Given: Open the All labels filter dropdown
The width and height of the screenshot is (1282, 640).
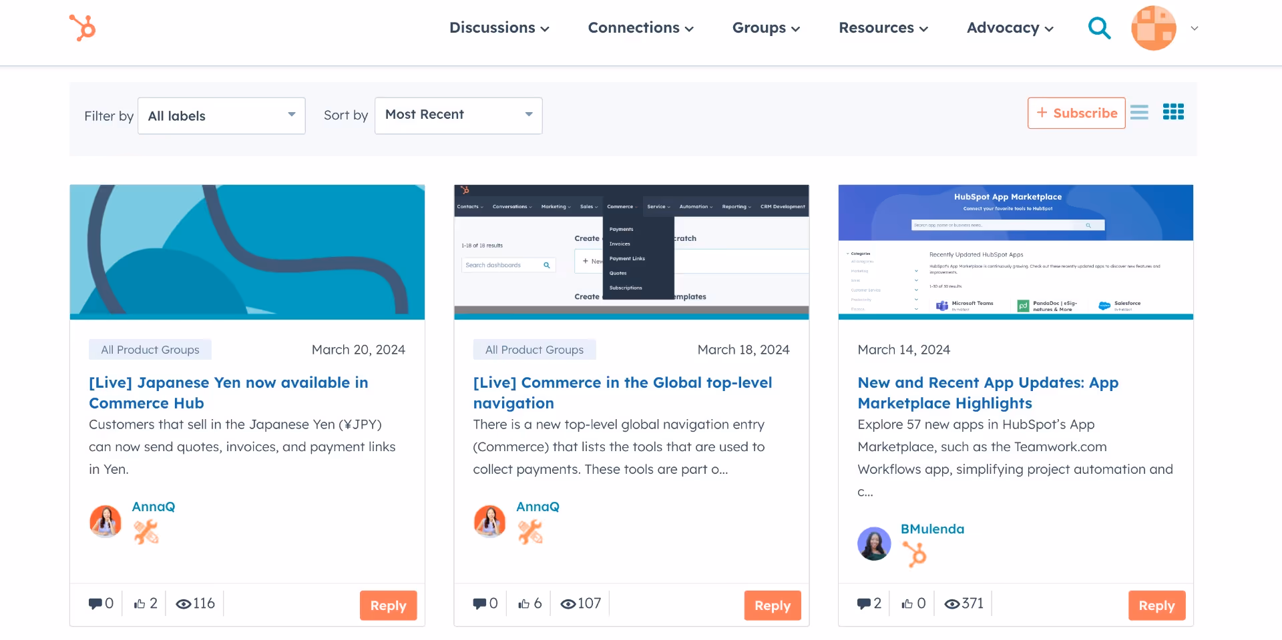Looking at the screenshot, I should [x=222, y=116].
